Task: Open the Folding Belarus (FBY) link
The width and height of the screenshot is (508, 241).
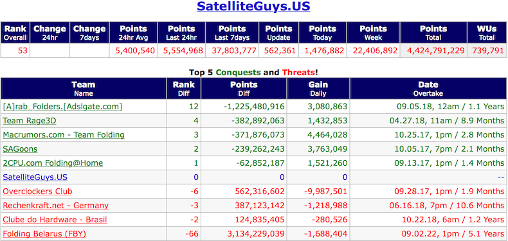Action: (44, 234)
